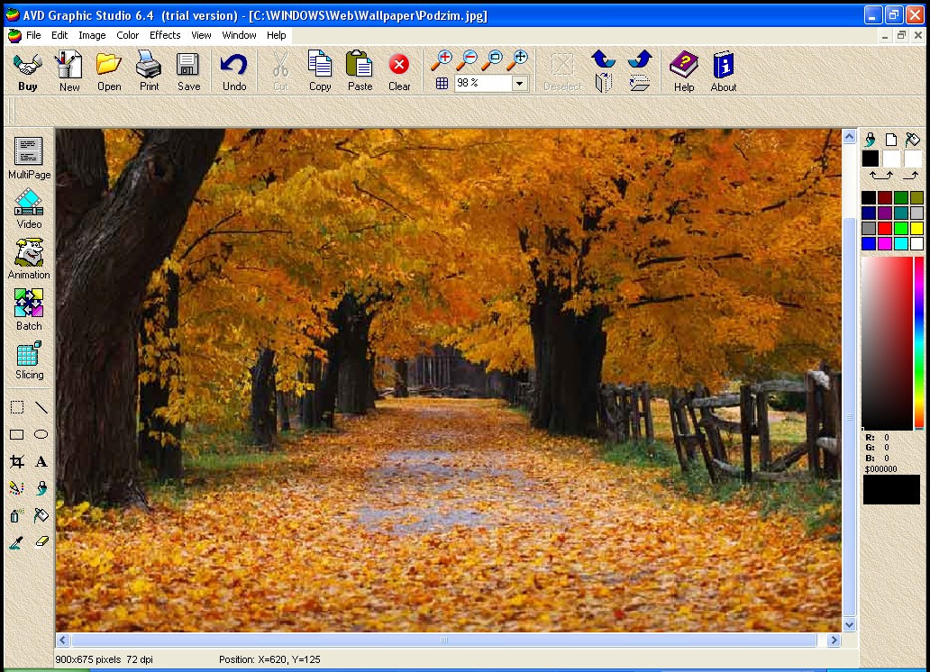Click the vertical scrollbar down arrow
This screenshot has height=672, width=930.
(x=849, y=624)
